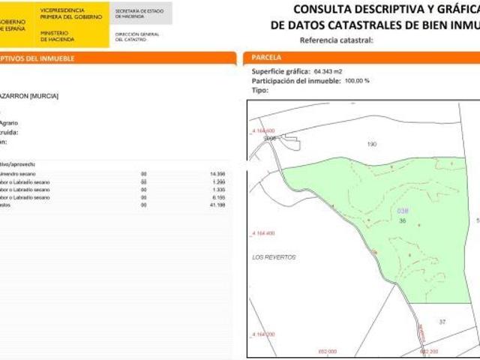The image size is (480, 360).
Task: Click the LOS REVERTOS place label
Action: pos(274,256)
